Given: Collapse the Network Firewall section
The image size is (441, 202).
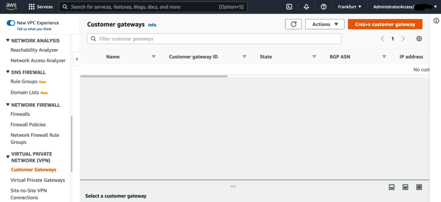Looking at the screenshot, I should tap(8, 105).
